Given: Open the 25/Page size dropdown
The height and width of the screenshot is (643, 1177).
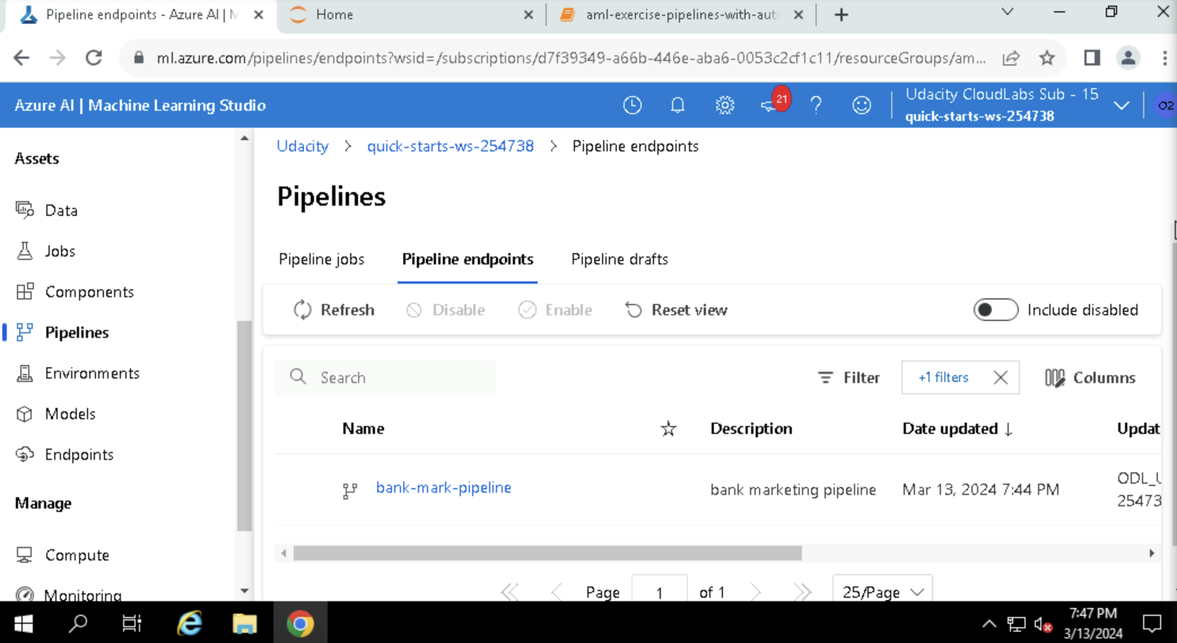Looking at the screenshot, I should pos(882,592).
